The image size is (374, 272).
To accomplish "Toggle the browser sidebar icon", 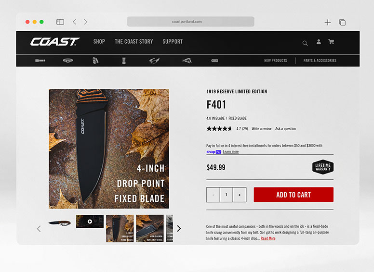I will [x=60, y=22].
